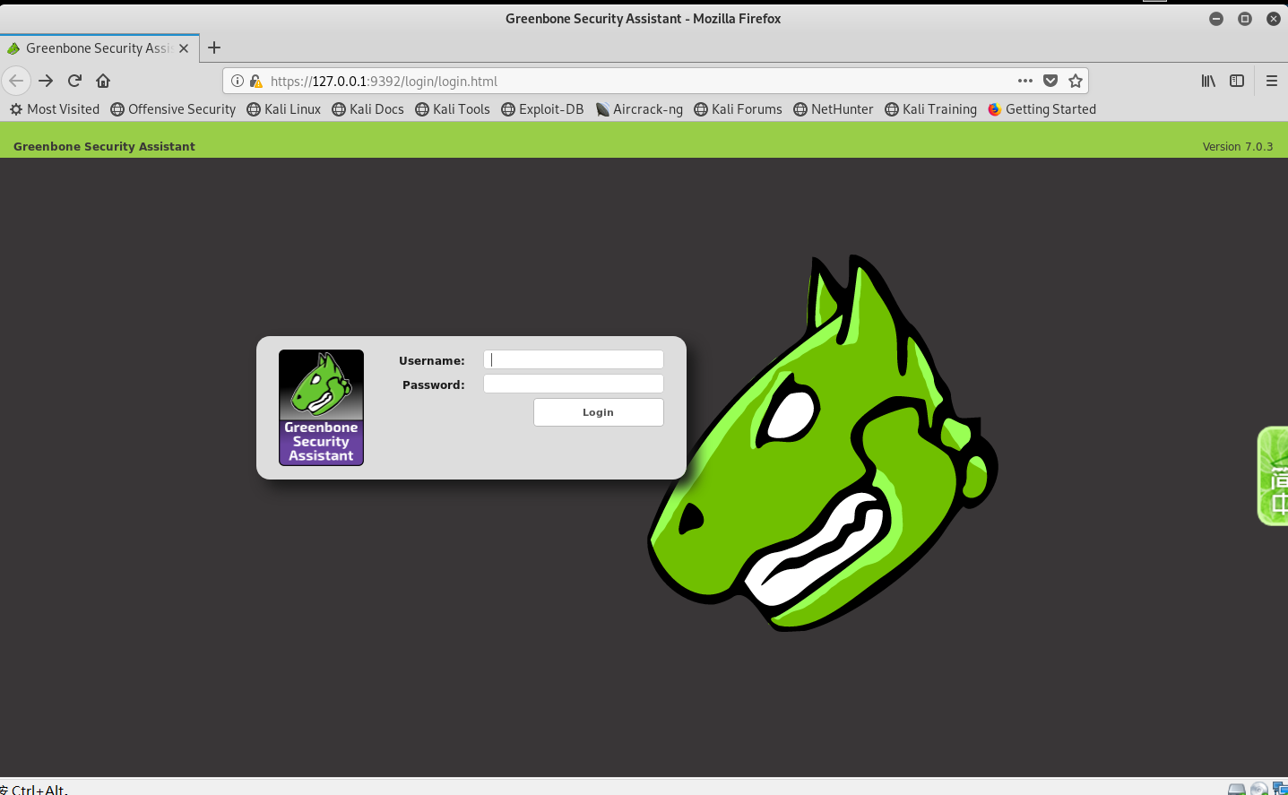Open the Offensive Security bookmark

(x=173, y=109)
